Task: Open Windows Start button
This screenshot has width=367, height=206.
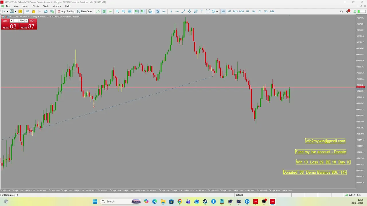Action: click(95, 201)
